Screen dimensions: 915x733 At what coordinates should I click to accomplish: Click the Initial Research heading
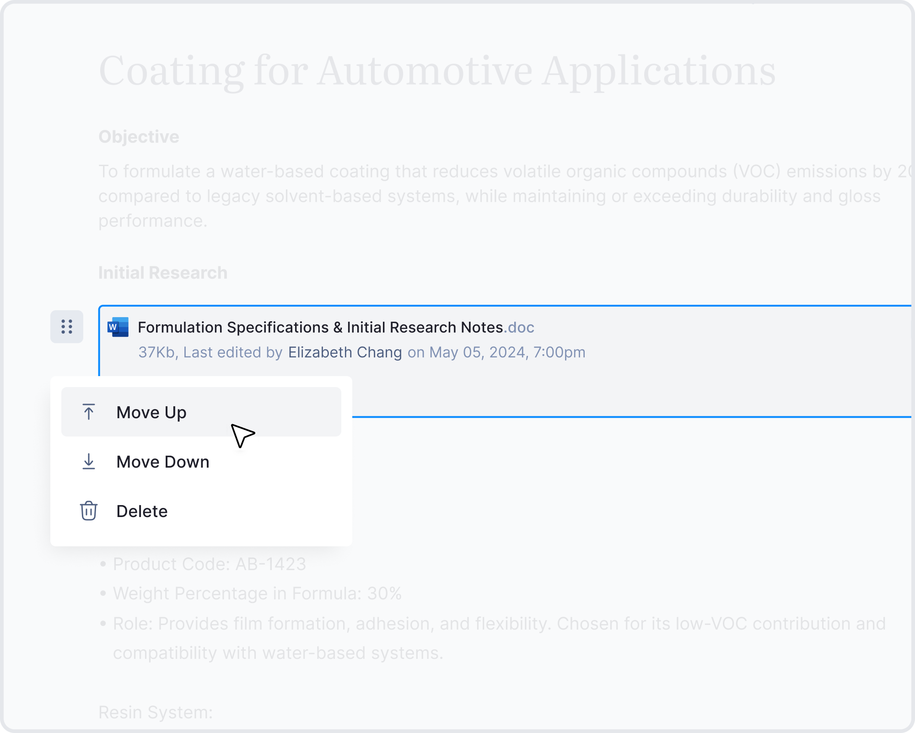coord(163,273)
